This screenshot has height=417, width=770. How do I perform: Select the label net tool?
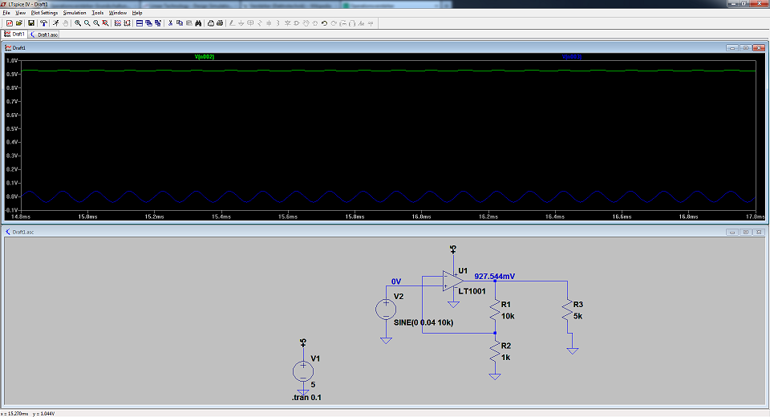pos(250,23)
